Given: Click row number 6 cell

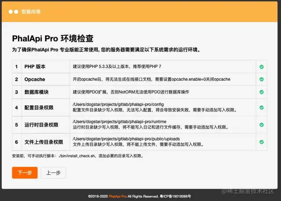Looking at the screenshot, I should 17,142.
